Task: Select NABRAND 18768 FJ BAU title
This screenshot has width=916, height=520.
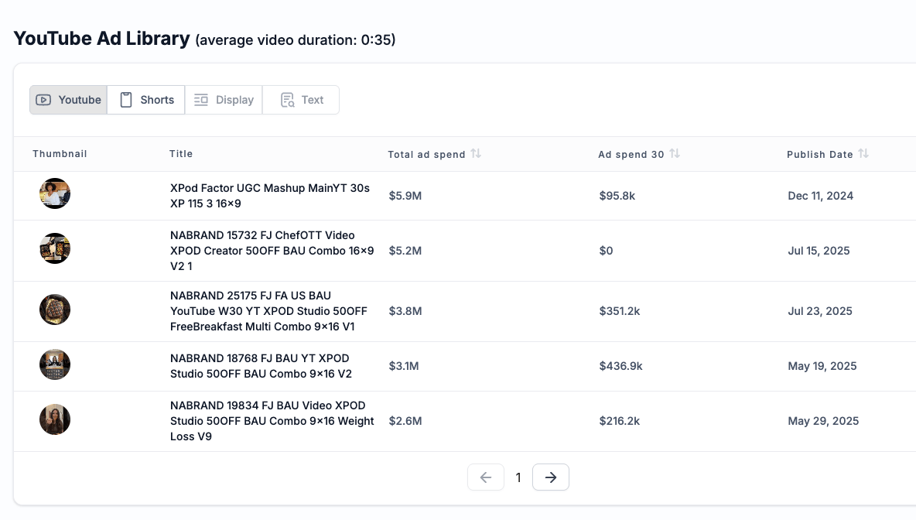Action: click(x=261, y=366)
